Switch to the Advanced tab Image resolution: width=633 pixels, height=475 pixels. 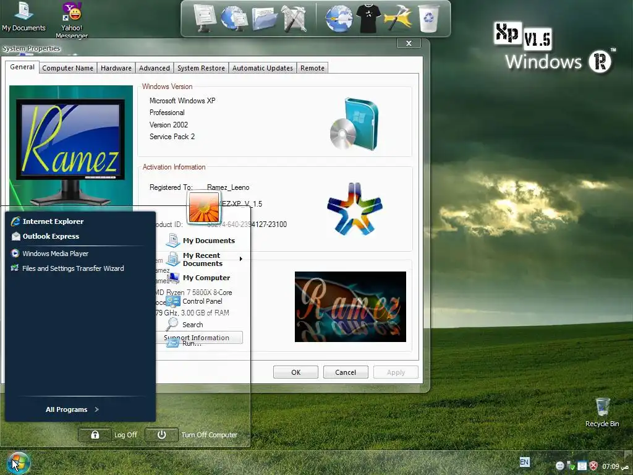[x=154, y=68]
